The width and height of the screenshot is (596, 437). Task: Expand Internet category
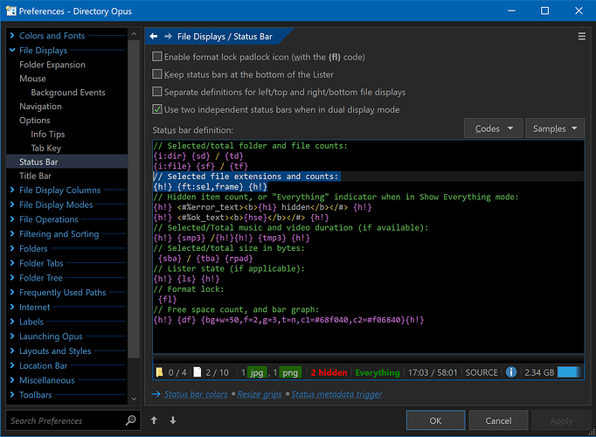(x=12, y=307)
